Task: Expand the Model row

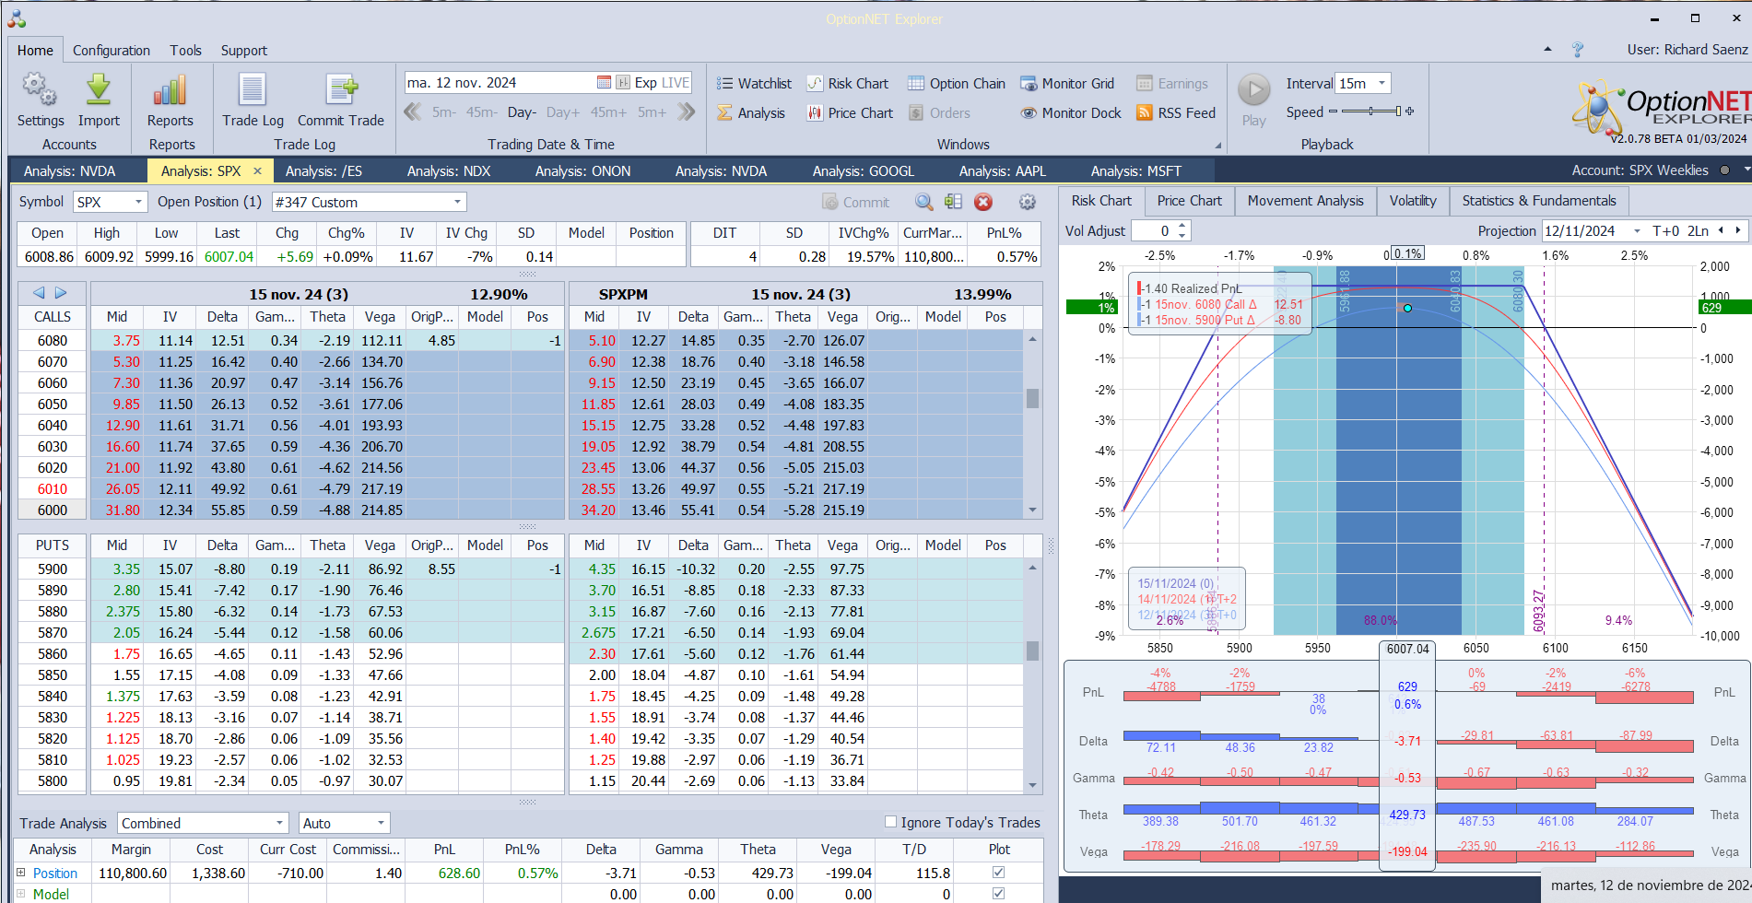Action: (x=20, y=893)
